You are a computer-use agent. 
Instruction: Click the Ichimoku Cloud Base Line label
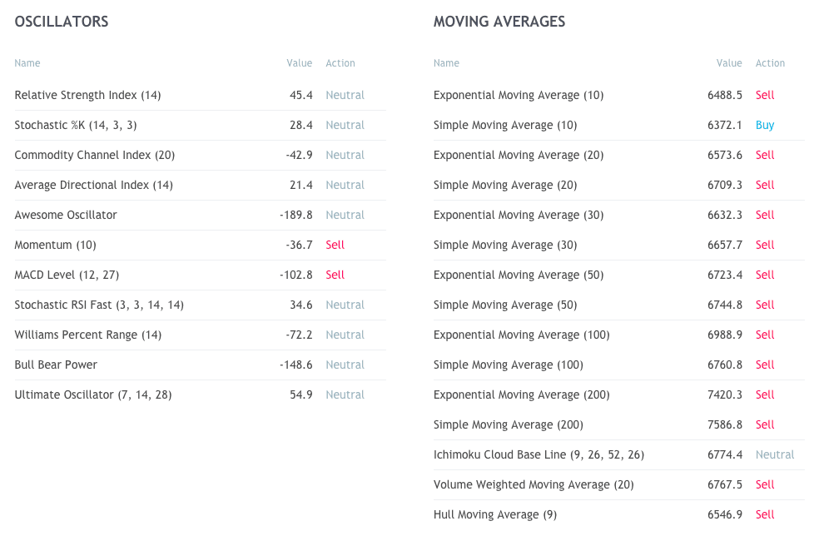point(539,454)
